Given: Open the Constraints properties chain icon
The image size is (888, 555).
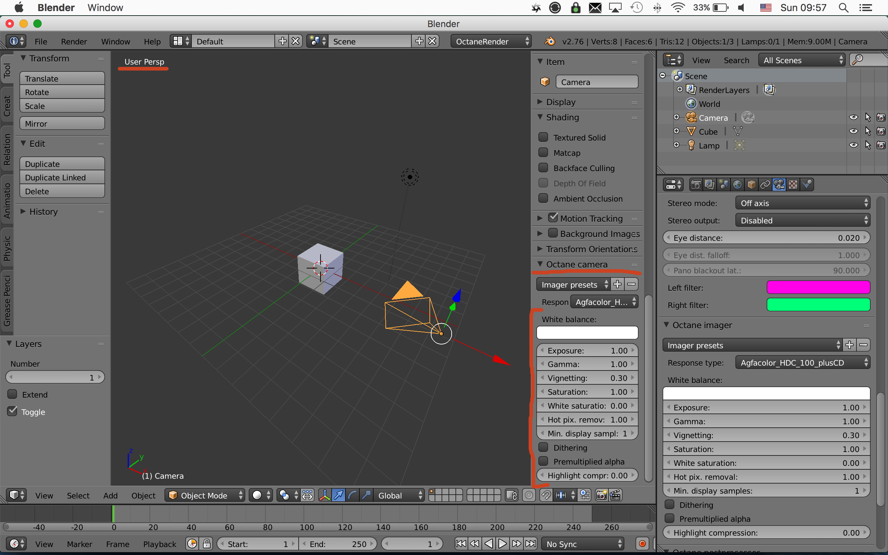Looking at the screenshot, I should [765, 185].
